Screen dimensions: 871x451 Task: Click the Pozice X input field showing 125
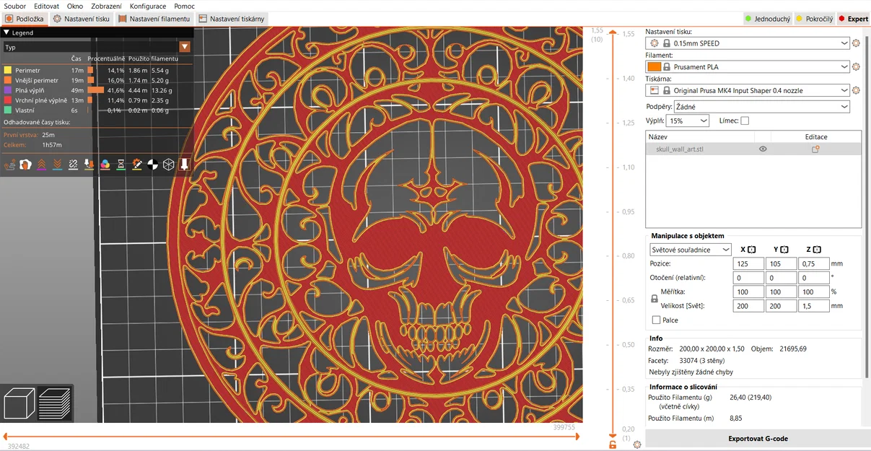click(748, 263)
